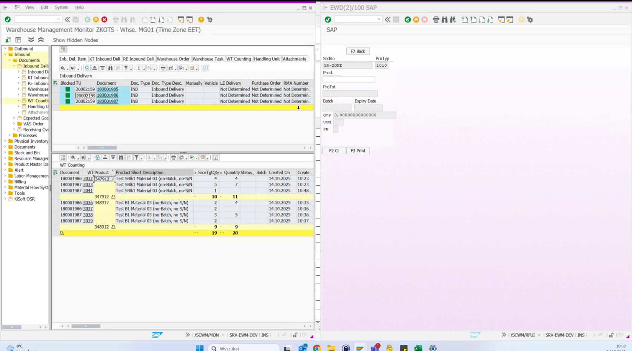Viewport: 632px width, 351px height.
Task: Select the Sort Ascending icon above the delivery list
Action: [x=96, y=68]
